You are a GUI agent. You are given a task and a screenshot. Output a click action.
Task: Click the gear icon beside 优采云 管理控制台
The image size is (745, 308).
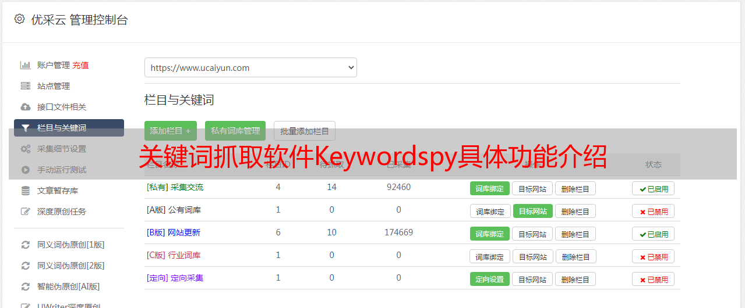click(x=20, y=19)
